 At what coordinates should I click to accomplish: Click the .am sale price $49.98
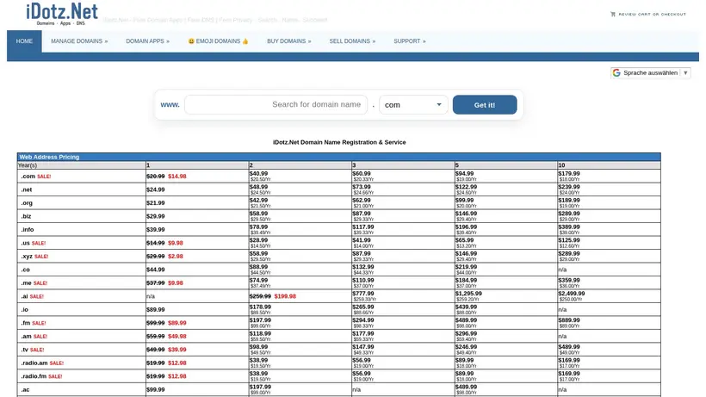click(x=177, y=336)
